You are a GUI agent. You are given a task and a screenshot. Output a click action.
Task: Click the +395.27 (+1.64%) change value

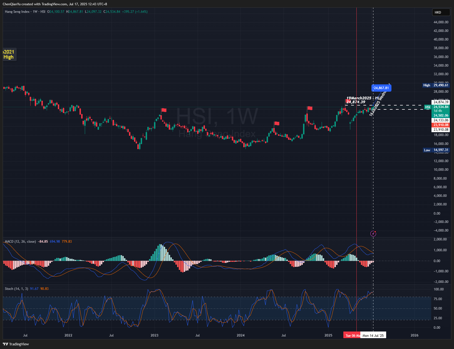[x=135, y=12]
